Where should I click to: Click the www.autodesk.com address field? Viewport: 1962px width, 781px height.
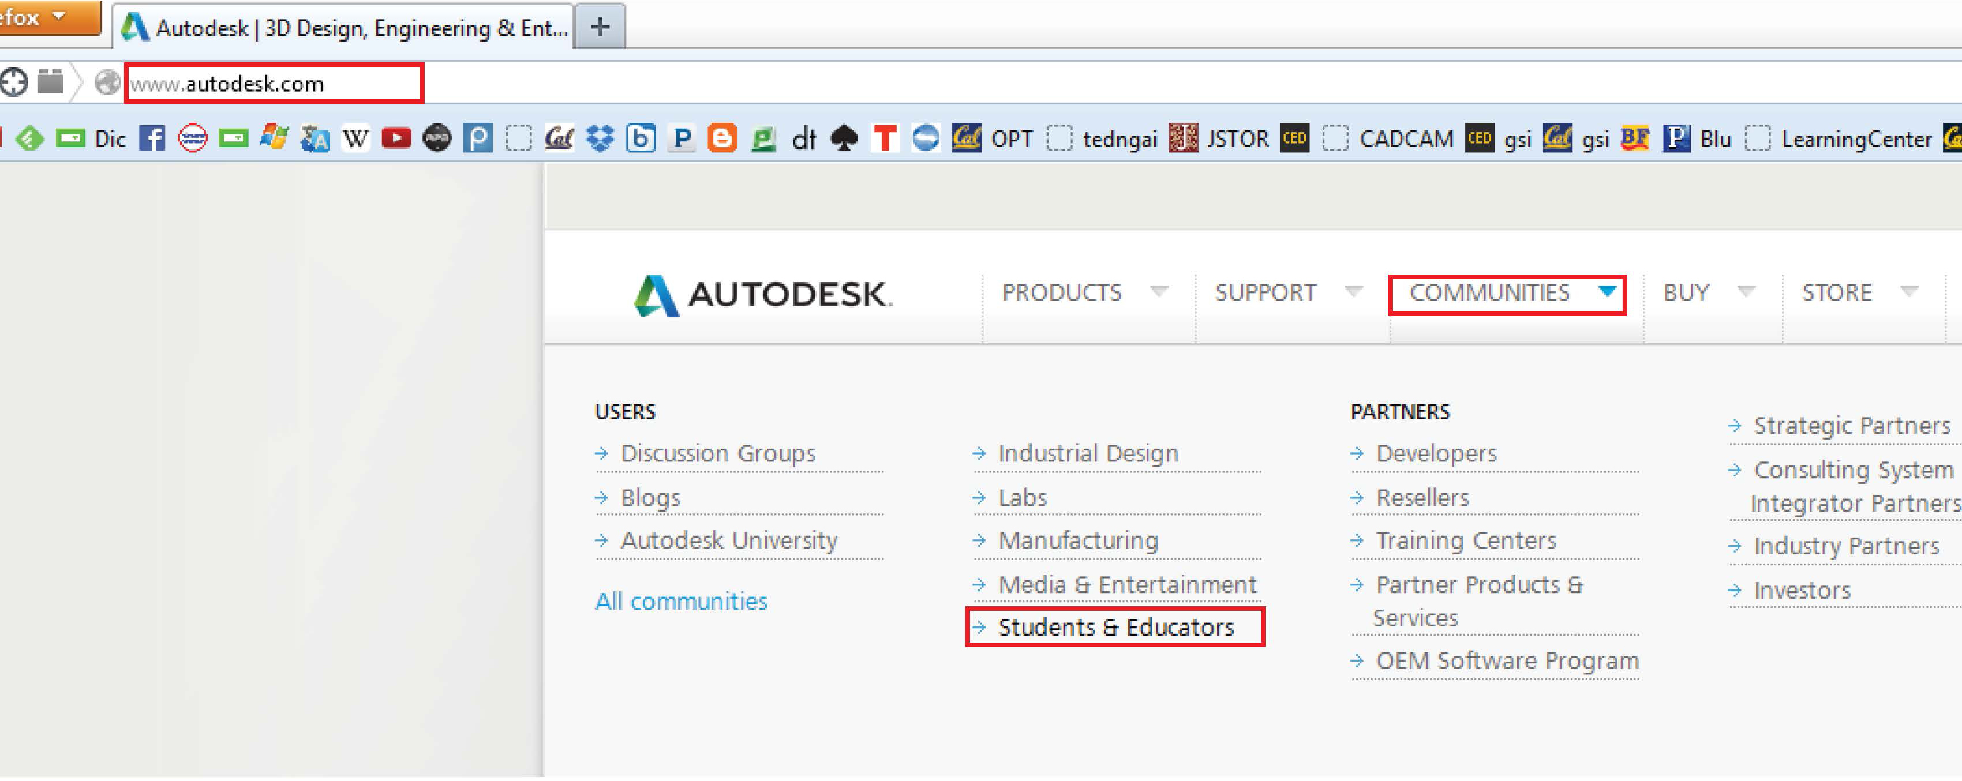click(274, 84)
